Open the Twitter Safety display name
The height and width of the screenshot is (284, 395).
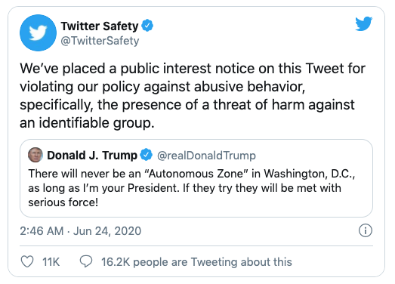pos(100,26)
